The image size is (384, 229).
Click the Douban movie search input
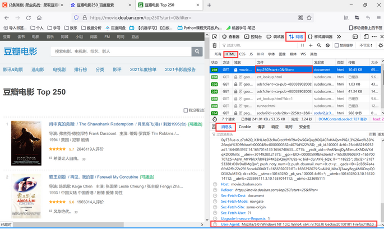pyautogui.click(x=121, y=52)
